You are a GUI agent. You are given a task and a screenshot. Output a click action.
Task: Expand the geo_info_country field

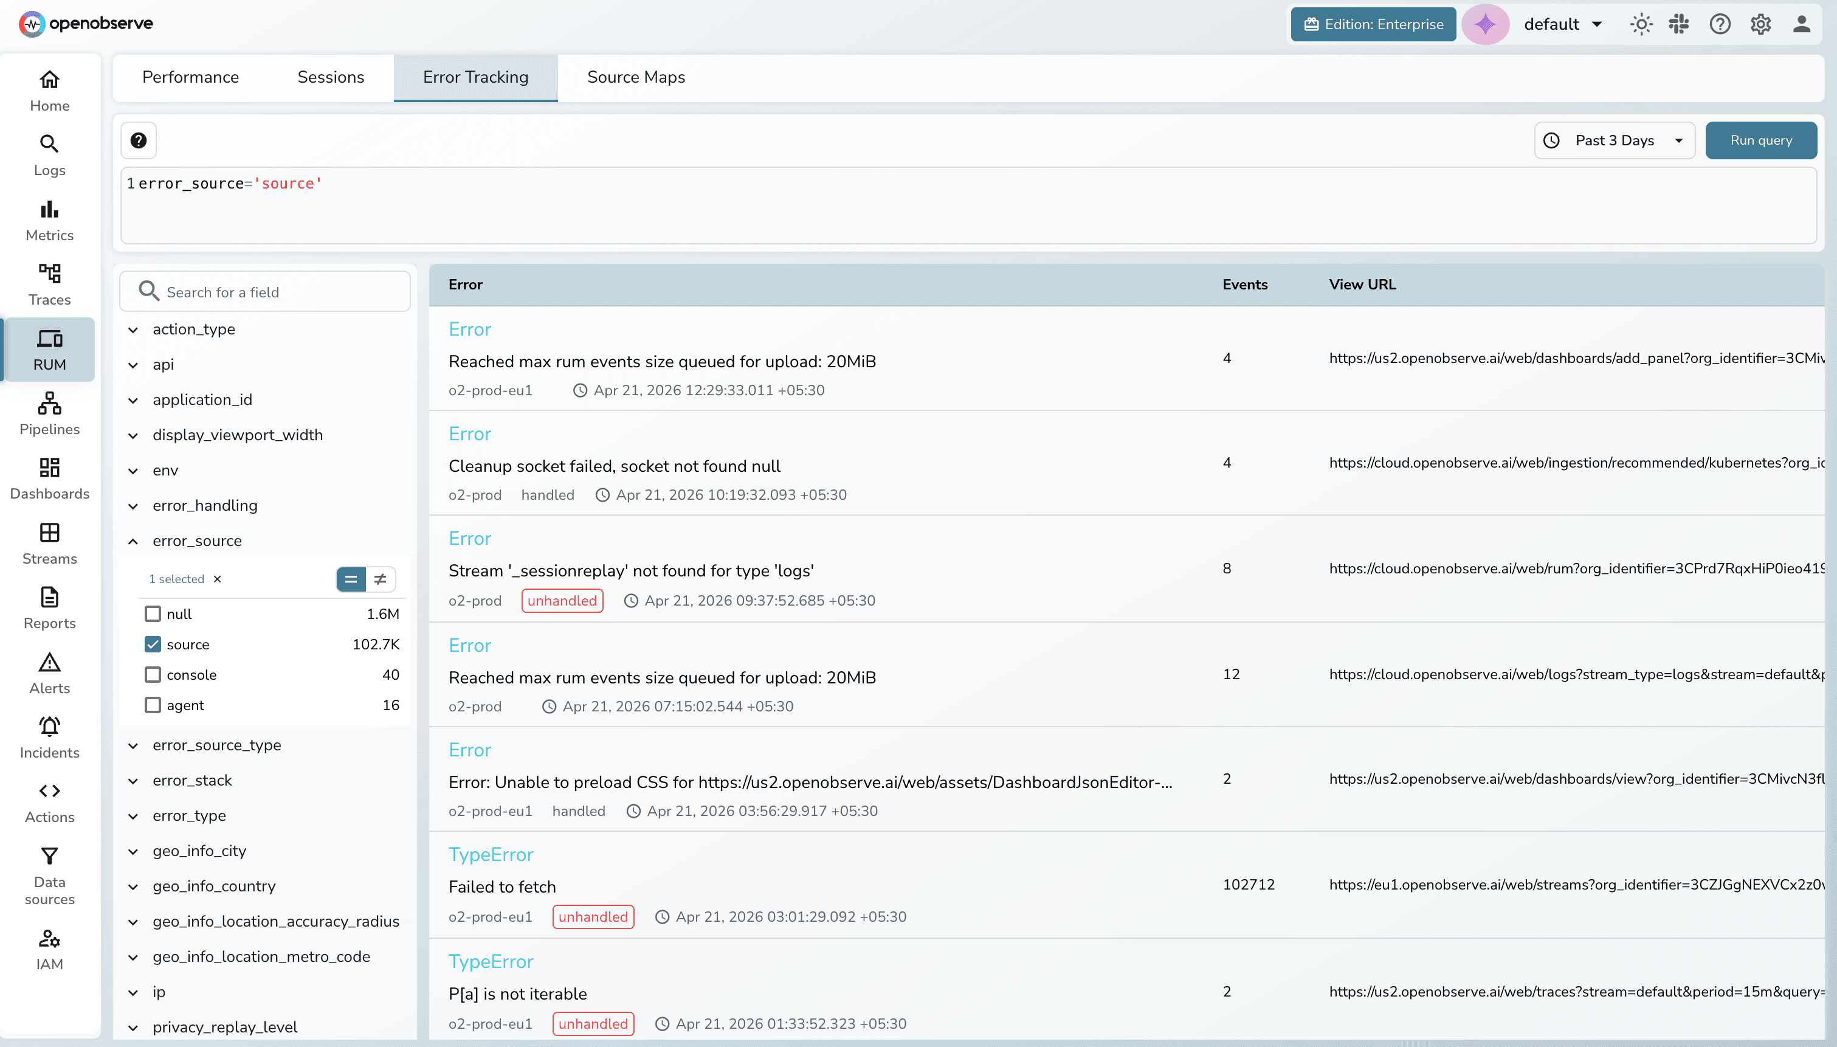tap(133, 886)
